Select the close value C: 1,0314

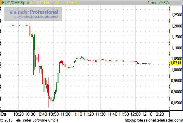tap(37, 3)
